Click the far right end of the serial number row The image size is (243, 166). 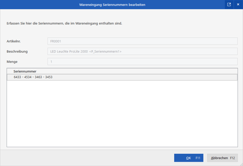coord(232,77)
